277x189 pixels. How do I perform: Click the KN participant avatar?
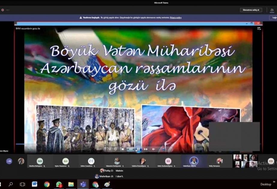[x=271, y=161]
